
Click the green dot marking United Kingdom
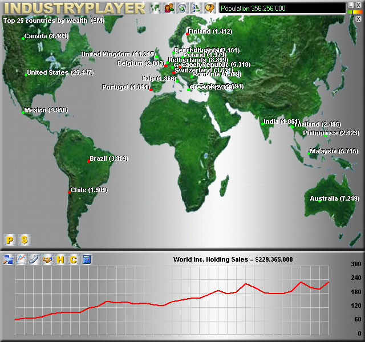(157, 56)
